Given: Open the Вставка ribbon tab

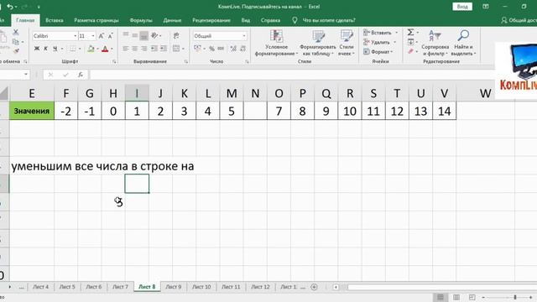Looking at the screenshot, I should click(x=54, y=20).
